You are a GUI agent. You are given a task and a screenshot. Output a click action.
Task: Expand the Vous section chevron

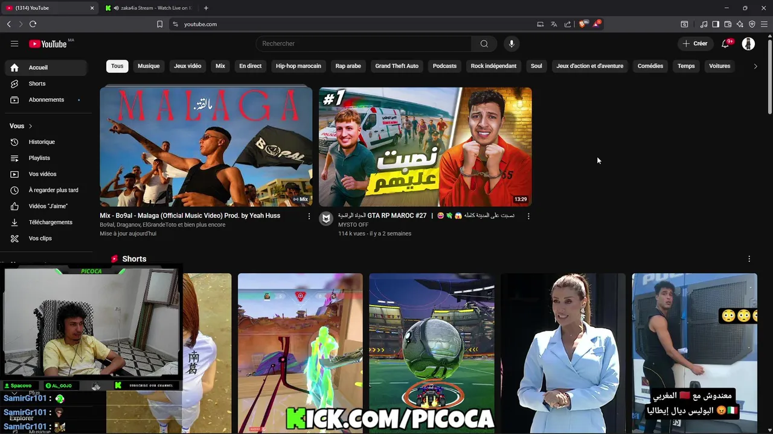[30, 126]
